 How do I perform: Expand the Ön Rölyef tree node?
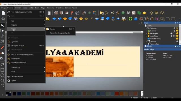146,33
